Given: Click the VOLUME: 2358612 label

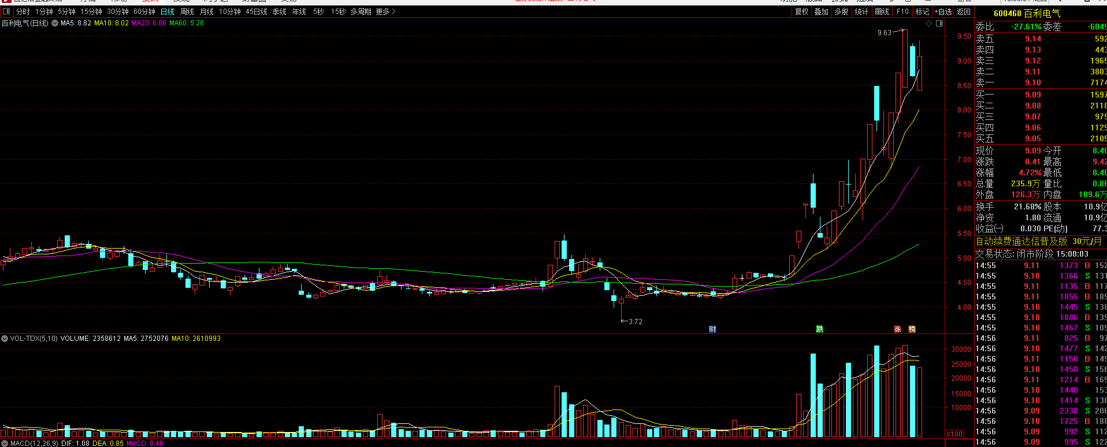Looking at the screenshot, I should [x=91, y=339].
